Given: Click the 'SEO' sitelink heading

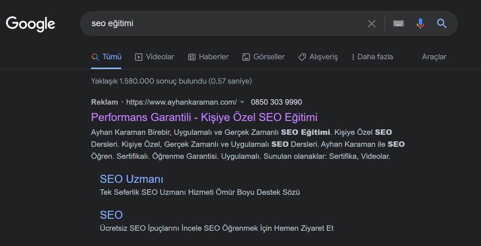Looking at the screenshot, I should (111, 215).
